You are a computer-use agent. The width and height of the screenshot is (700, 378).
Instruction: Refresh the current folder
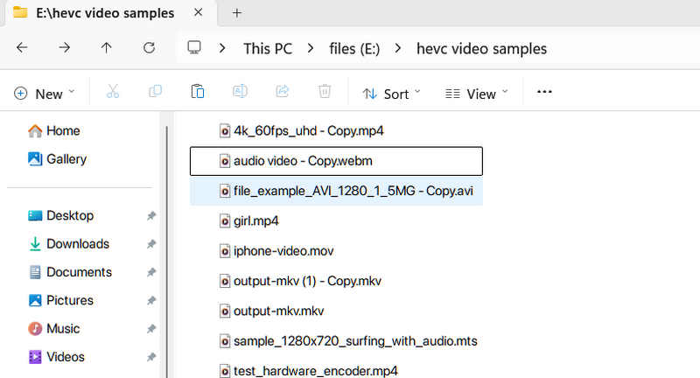click(x=149, y=47)
